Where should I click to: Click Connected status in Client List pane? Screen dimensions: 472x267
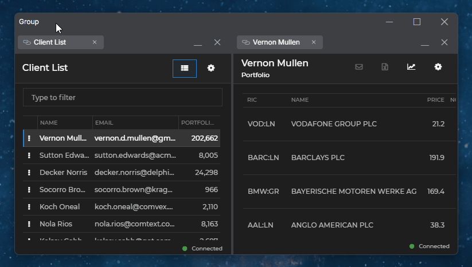tap(202, 248)
